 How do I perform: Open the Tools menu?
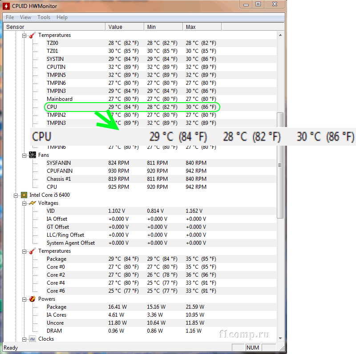coord(44,17)
